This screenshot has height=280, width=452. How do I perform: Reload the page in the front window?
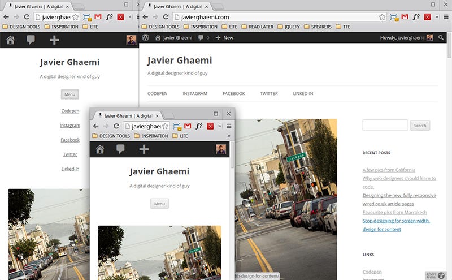pyautogui.click(x=116, y=126)
